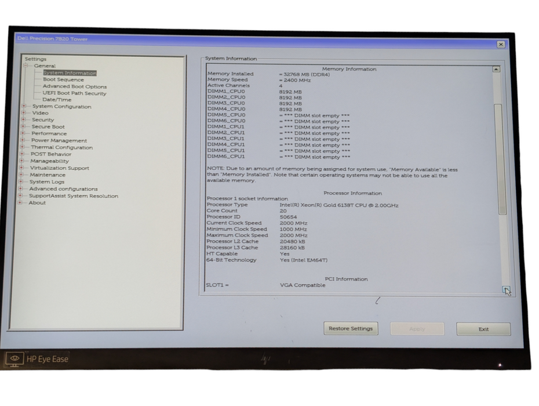Expand the SupportAssist System Resolution node
Image resolution: width=539 pixels, height=406 pixels.
[20, 195]
